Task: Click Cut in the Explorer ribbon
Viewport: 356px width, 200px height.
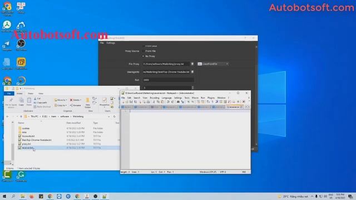Action: 37,99
